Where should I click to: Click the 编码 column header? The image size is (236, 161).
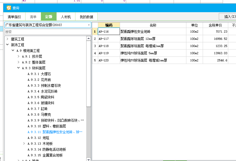109,25
